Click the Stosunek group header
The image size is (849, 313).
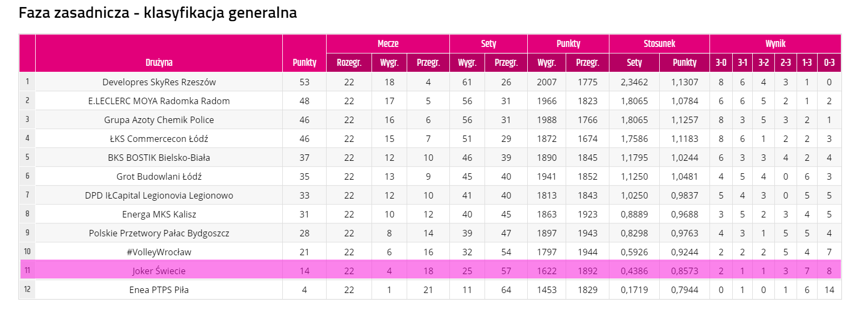(x=659, y=44)
